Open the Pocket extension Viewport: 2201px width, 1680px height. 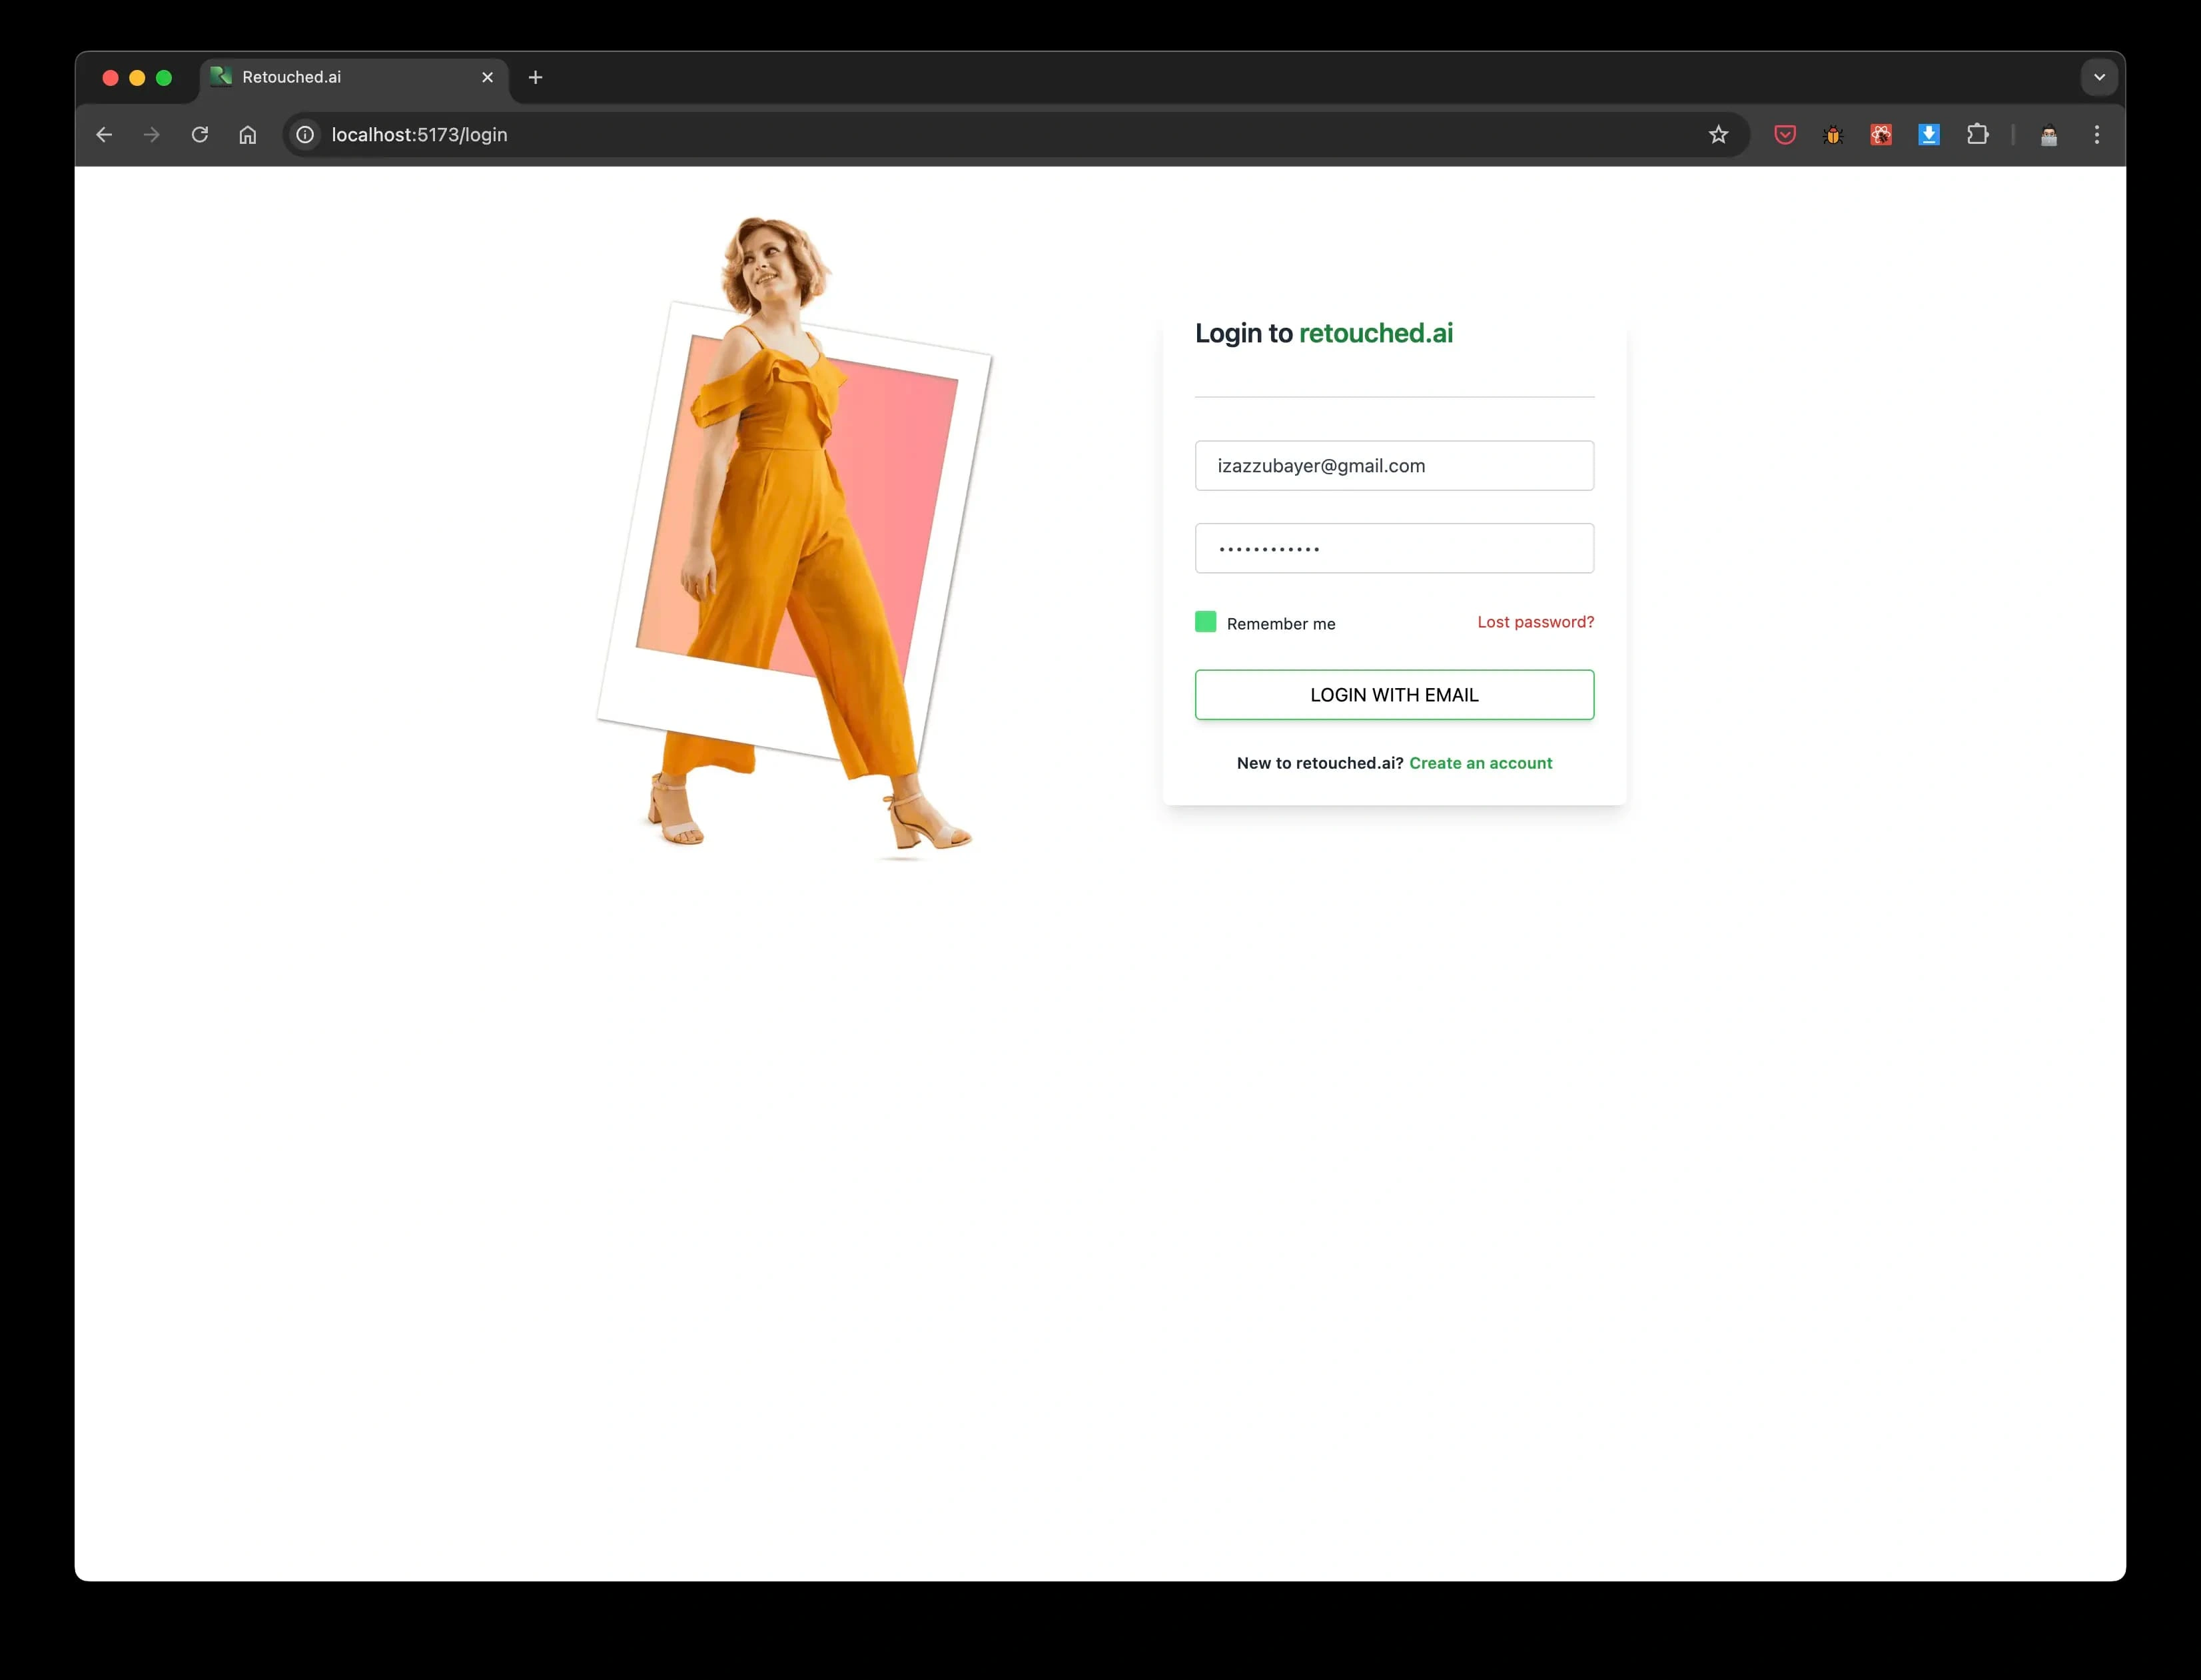[x=1785, y=135]
